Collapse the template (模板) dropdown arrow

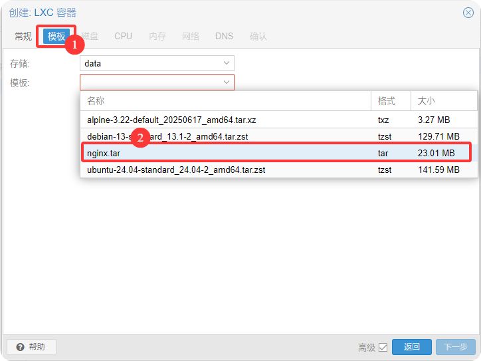pos(227,82)
